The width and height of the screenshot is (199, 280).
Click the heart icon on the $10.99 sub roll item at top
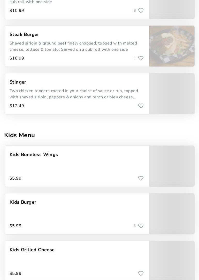click(x=141, y=11)
